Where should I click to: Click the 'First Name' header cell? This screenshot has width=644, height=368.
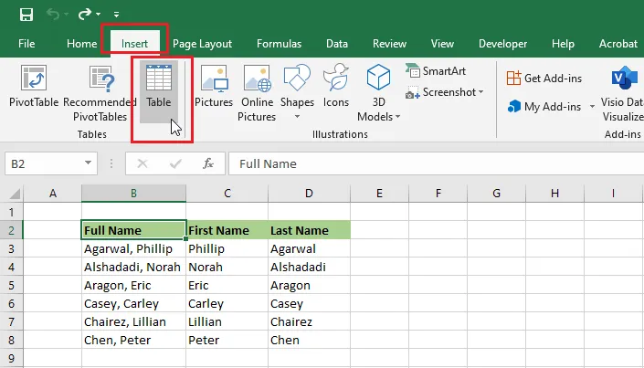pos(227,230)
